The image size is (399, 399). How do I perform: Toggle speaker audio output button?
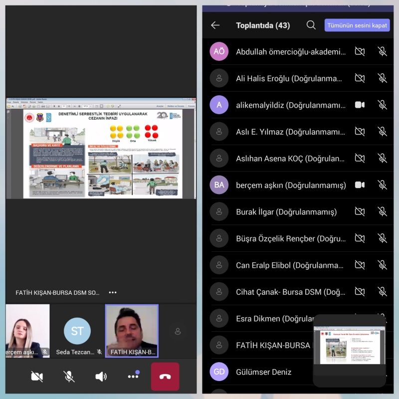(101, 377)
